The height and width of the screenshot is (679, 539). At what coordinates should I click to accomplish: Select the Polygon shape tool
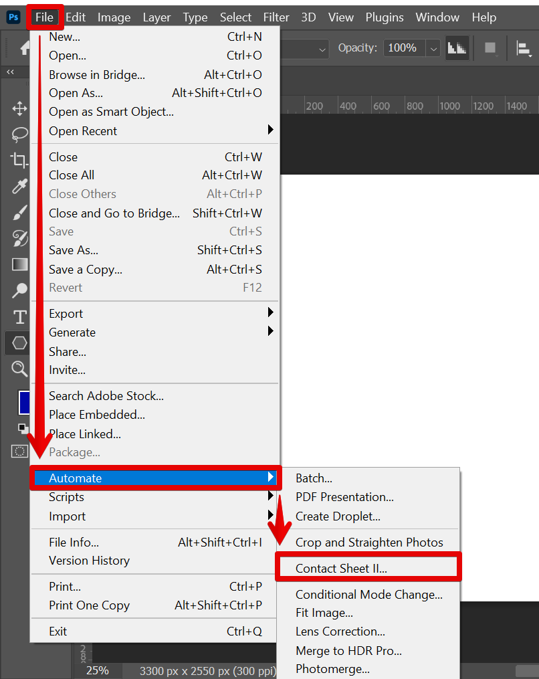click(x=19, y=343)
